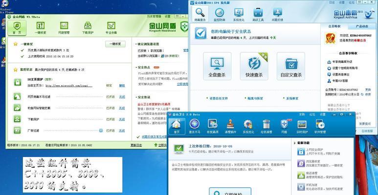
Task: Open 实时保护 toolbar icon in 金山卫士
Action: (x=302, y=126)
